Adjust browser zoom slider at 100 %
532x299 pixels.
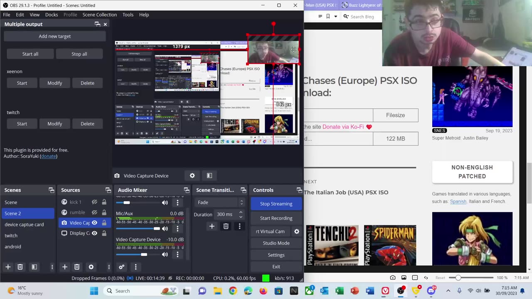point(471,277)
